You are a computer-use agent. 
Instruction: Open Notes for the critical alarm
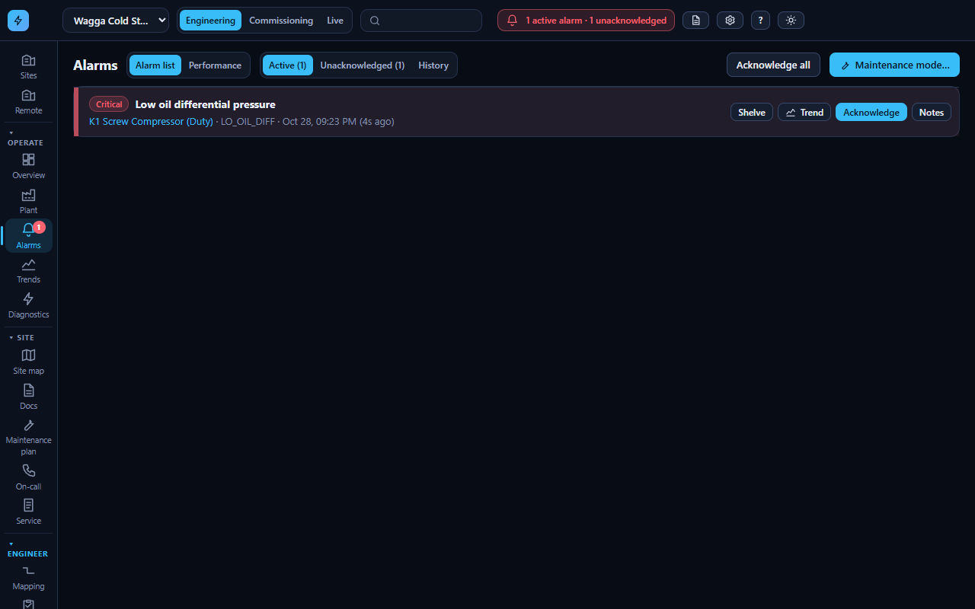931,112
